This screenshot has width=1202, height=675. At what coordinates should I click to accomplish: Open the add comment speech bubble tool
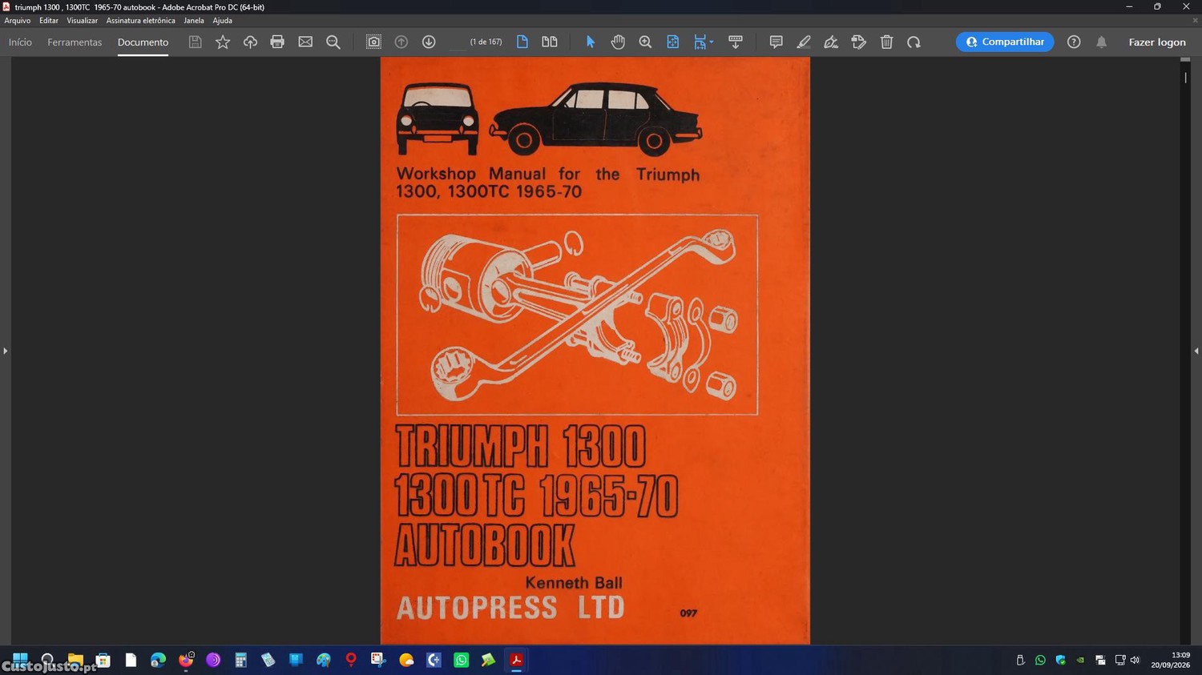tap(776, 42)
